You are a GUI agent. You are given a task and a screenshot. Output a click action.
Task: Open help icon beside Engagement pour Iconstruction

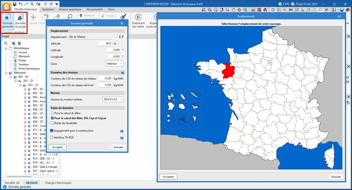[x=122, y=131]
